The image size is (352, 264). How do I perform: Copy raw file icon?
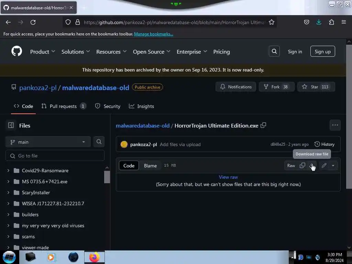[x=302, y=165]
